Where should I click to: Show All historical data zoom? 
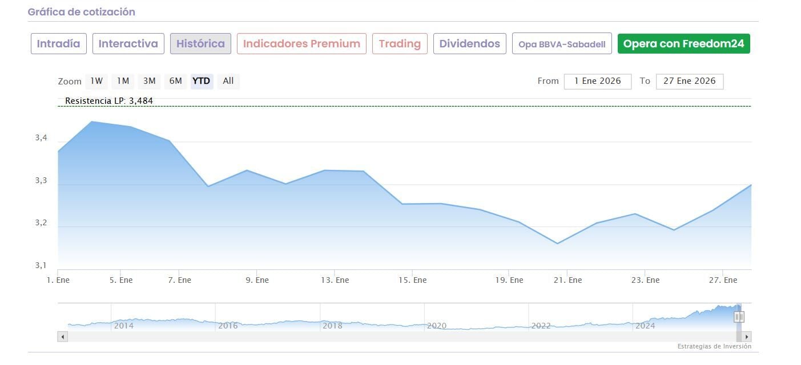[x=228, y=81]
